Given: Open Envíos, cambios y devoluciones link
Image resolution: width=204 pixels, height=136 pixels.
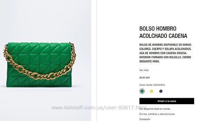Looking at the screenshot, I should coord(157,114).
